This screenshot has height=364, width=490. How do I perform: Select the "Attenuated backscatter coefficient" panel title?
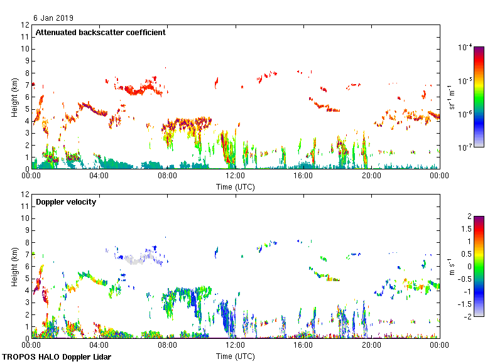click(x=101, y=33)
